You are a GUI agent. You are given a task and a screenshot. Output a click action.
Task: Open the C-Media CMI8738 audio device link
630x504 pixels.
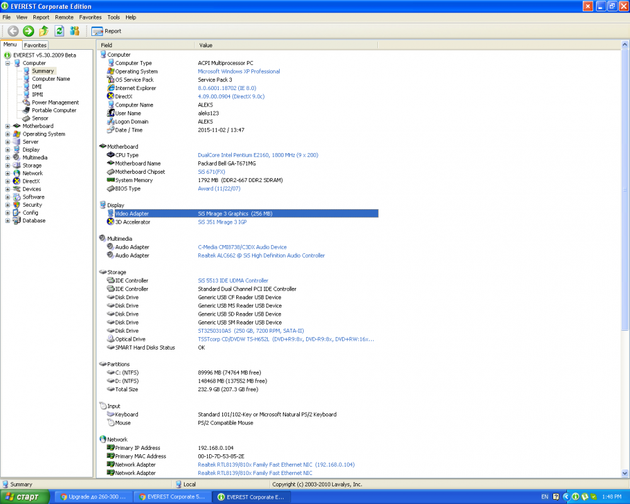(243, 247)
